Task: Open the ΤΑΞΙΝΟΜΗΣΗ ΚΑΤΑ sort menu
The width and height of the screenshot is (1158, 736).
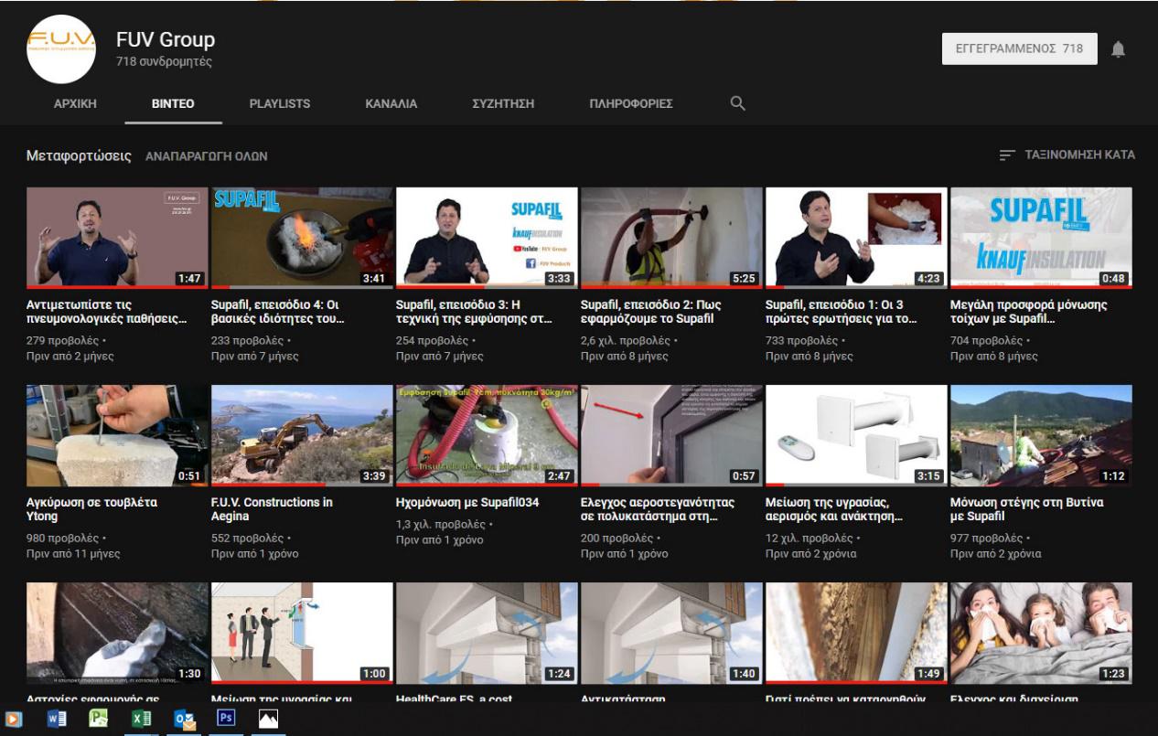Action: point(1067,155)
